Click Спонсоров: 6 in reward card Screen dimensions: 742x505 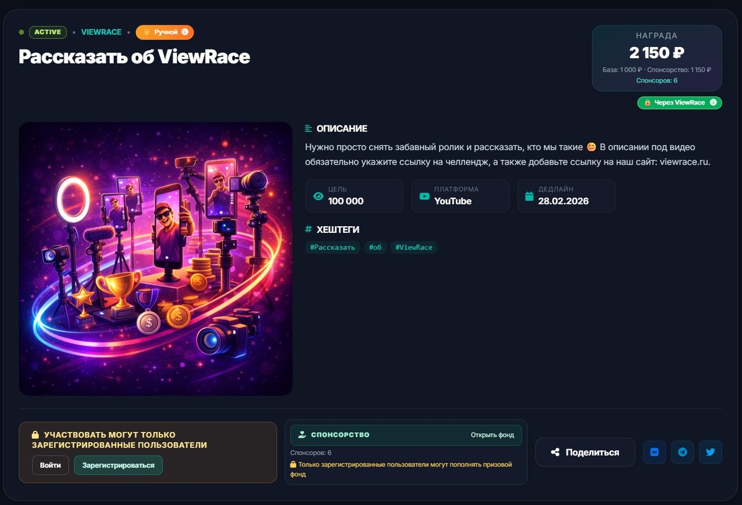tap(657, 80)
